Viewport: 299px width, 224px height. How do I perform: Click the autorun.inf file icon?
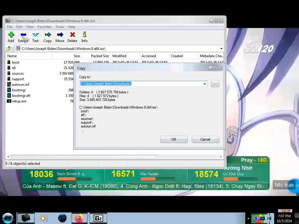pos(9,84)
